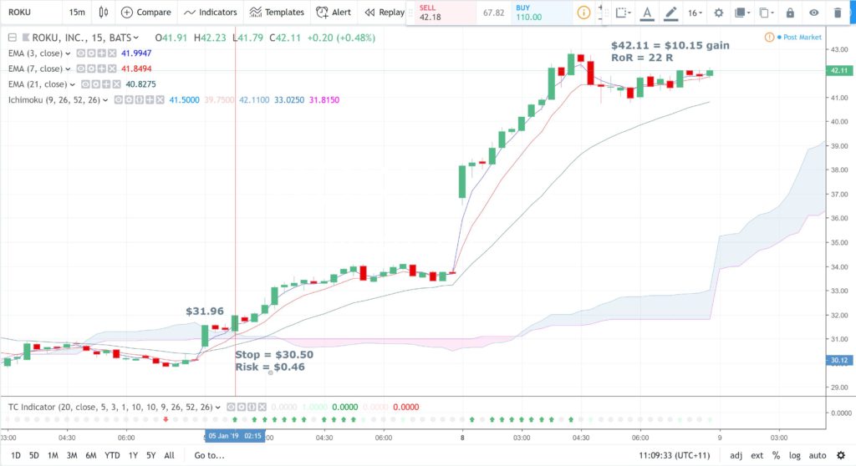Select the YTD date range
The width and height of the screenshot is (856, 466).
click(x=112, y=455)
